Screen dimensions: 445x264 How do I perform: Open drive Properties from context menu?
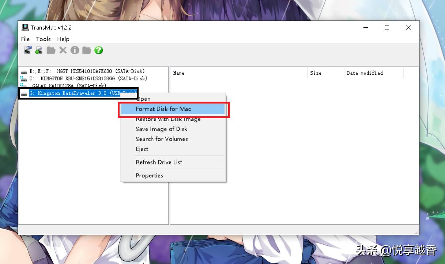point(149,175)
